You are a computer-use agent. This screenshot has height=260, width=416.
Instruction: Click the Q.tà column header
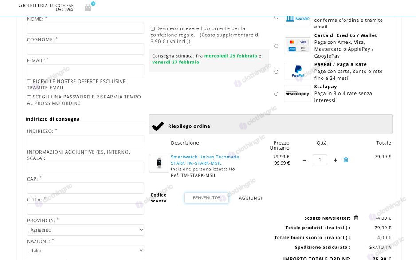[322, 143]
